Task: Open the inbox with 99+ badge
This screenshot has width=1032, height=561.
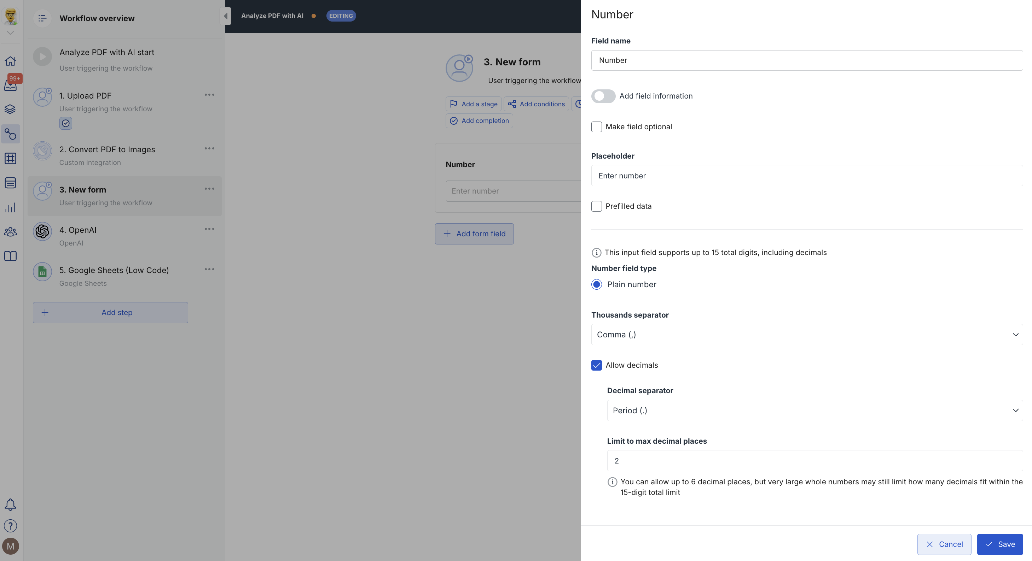Action: coord(10,85)
